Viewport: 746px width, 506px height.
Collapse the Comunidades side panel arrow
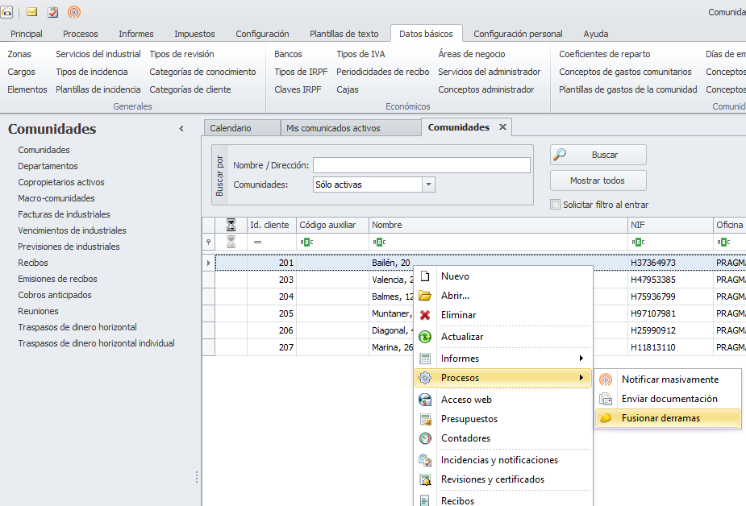pyautogui.click(x=181, y=129)
